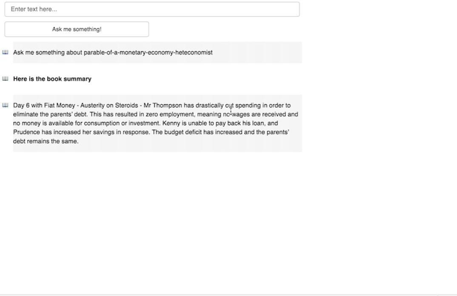Click the words 'Day 6' in the summary
The width and height of the screenshot is (457, 296).
[x=21, y=105]
